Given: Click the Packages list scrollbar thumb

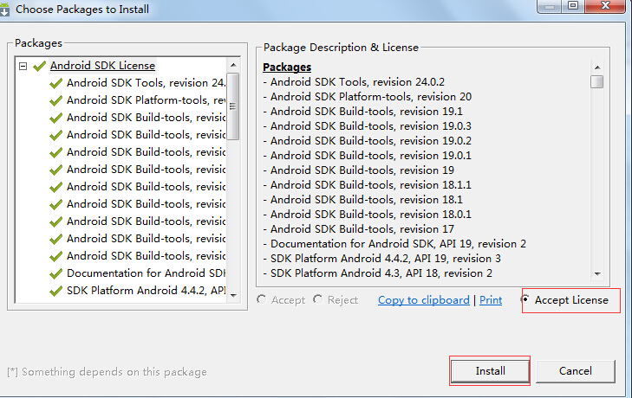Looking at the screenshot, I should [233, 106].
